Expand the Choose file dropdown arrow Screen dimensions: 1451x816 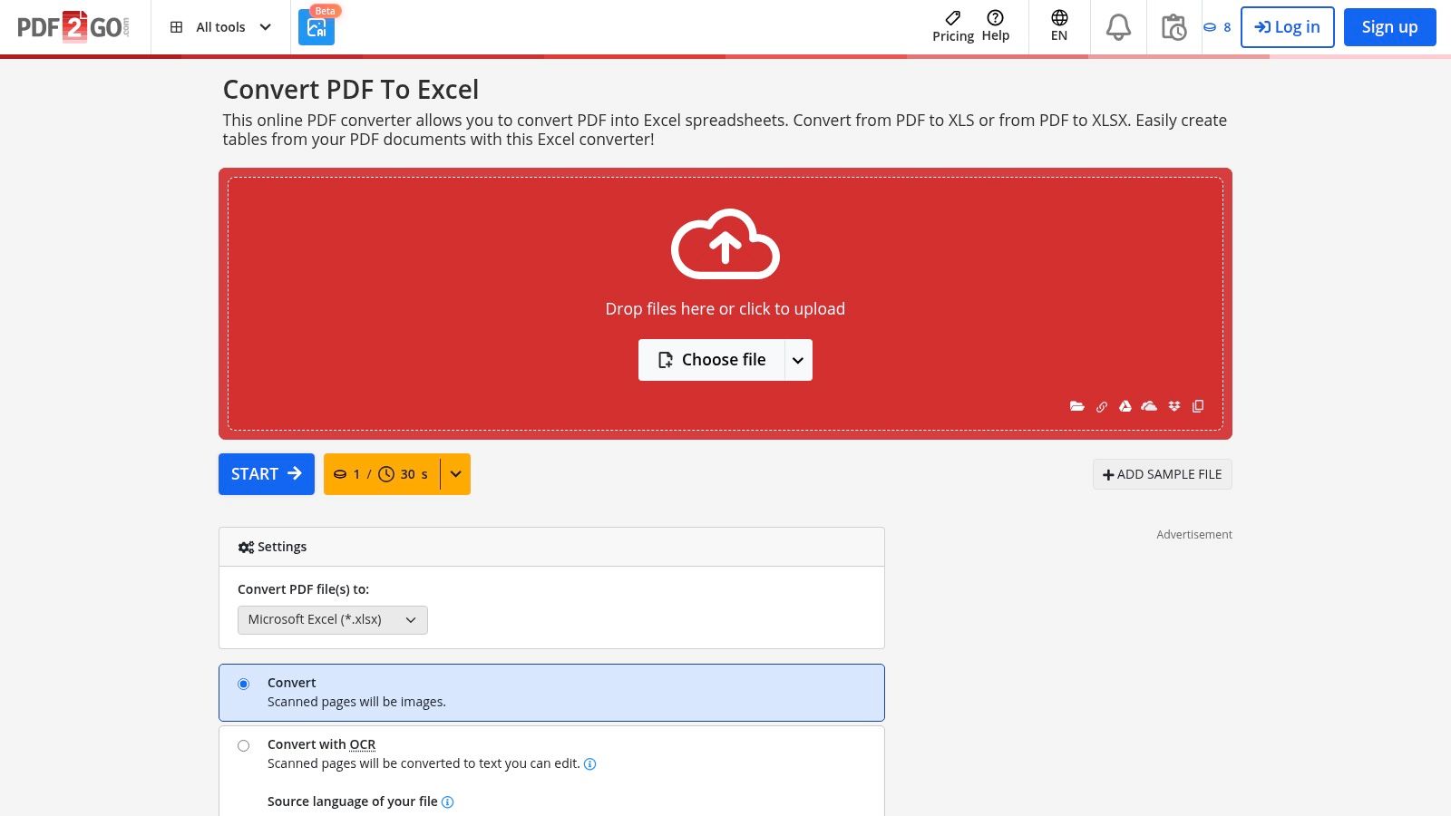click(x=798, y=360)
